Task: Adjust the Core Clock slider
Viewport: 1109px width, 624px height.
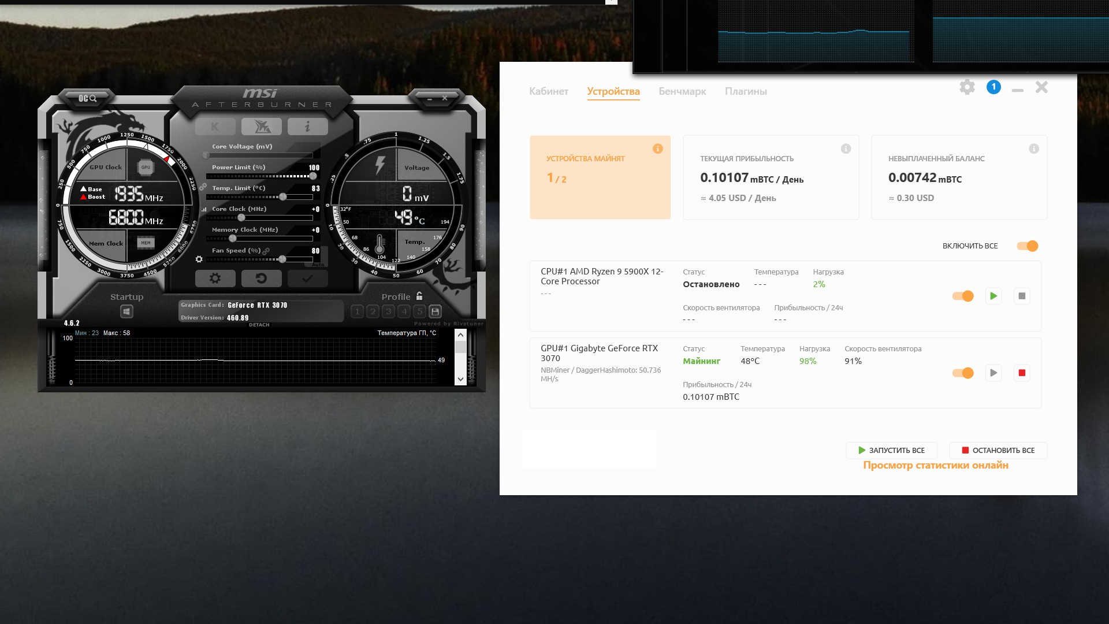Action: (259, 218)
